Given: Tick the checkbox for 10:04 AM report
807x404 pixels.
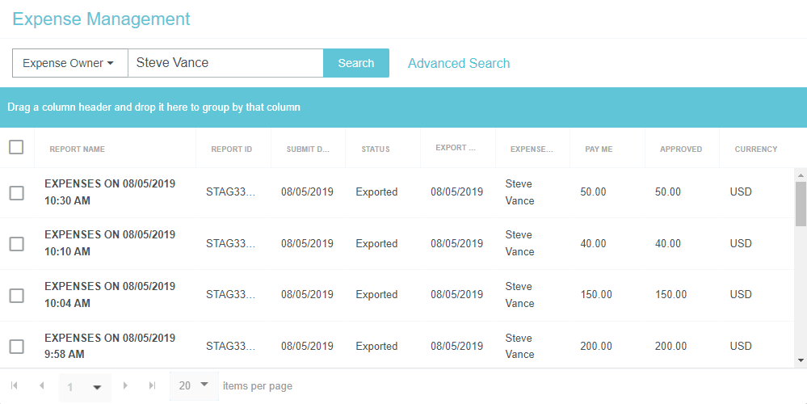Looking at the screenshot, I should coord(16,295).
